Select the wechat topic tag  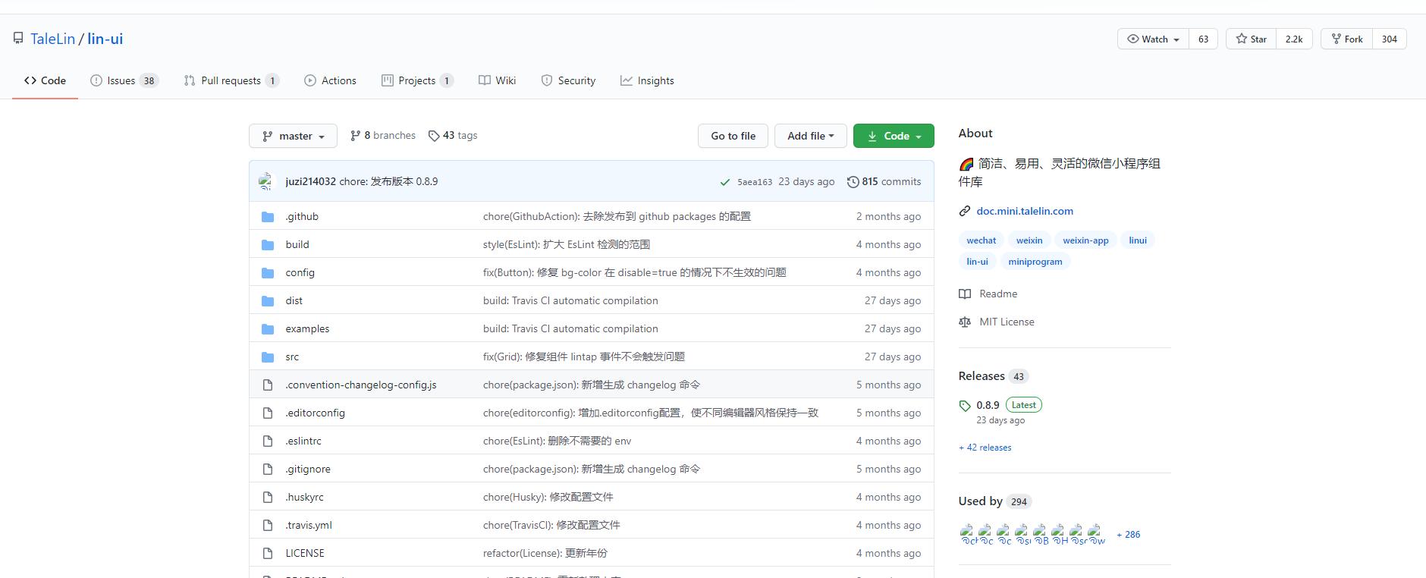981,240
